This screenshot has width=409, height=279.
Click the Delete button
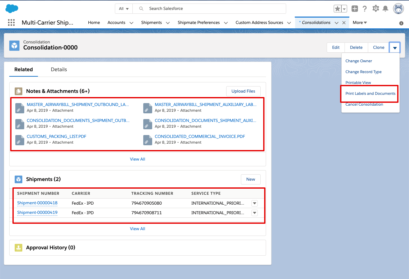click(356, 48)
